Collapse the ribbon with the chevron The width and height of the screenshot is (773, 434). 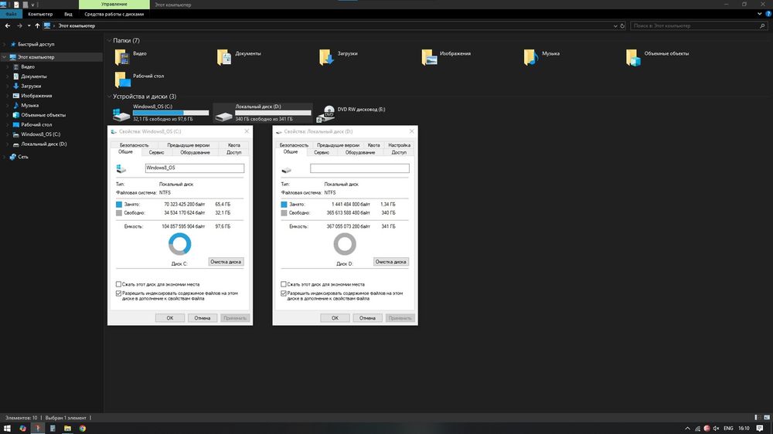759,14
